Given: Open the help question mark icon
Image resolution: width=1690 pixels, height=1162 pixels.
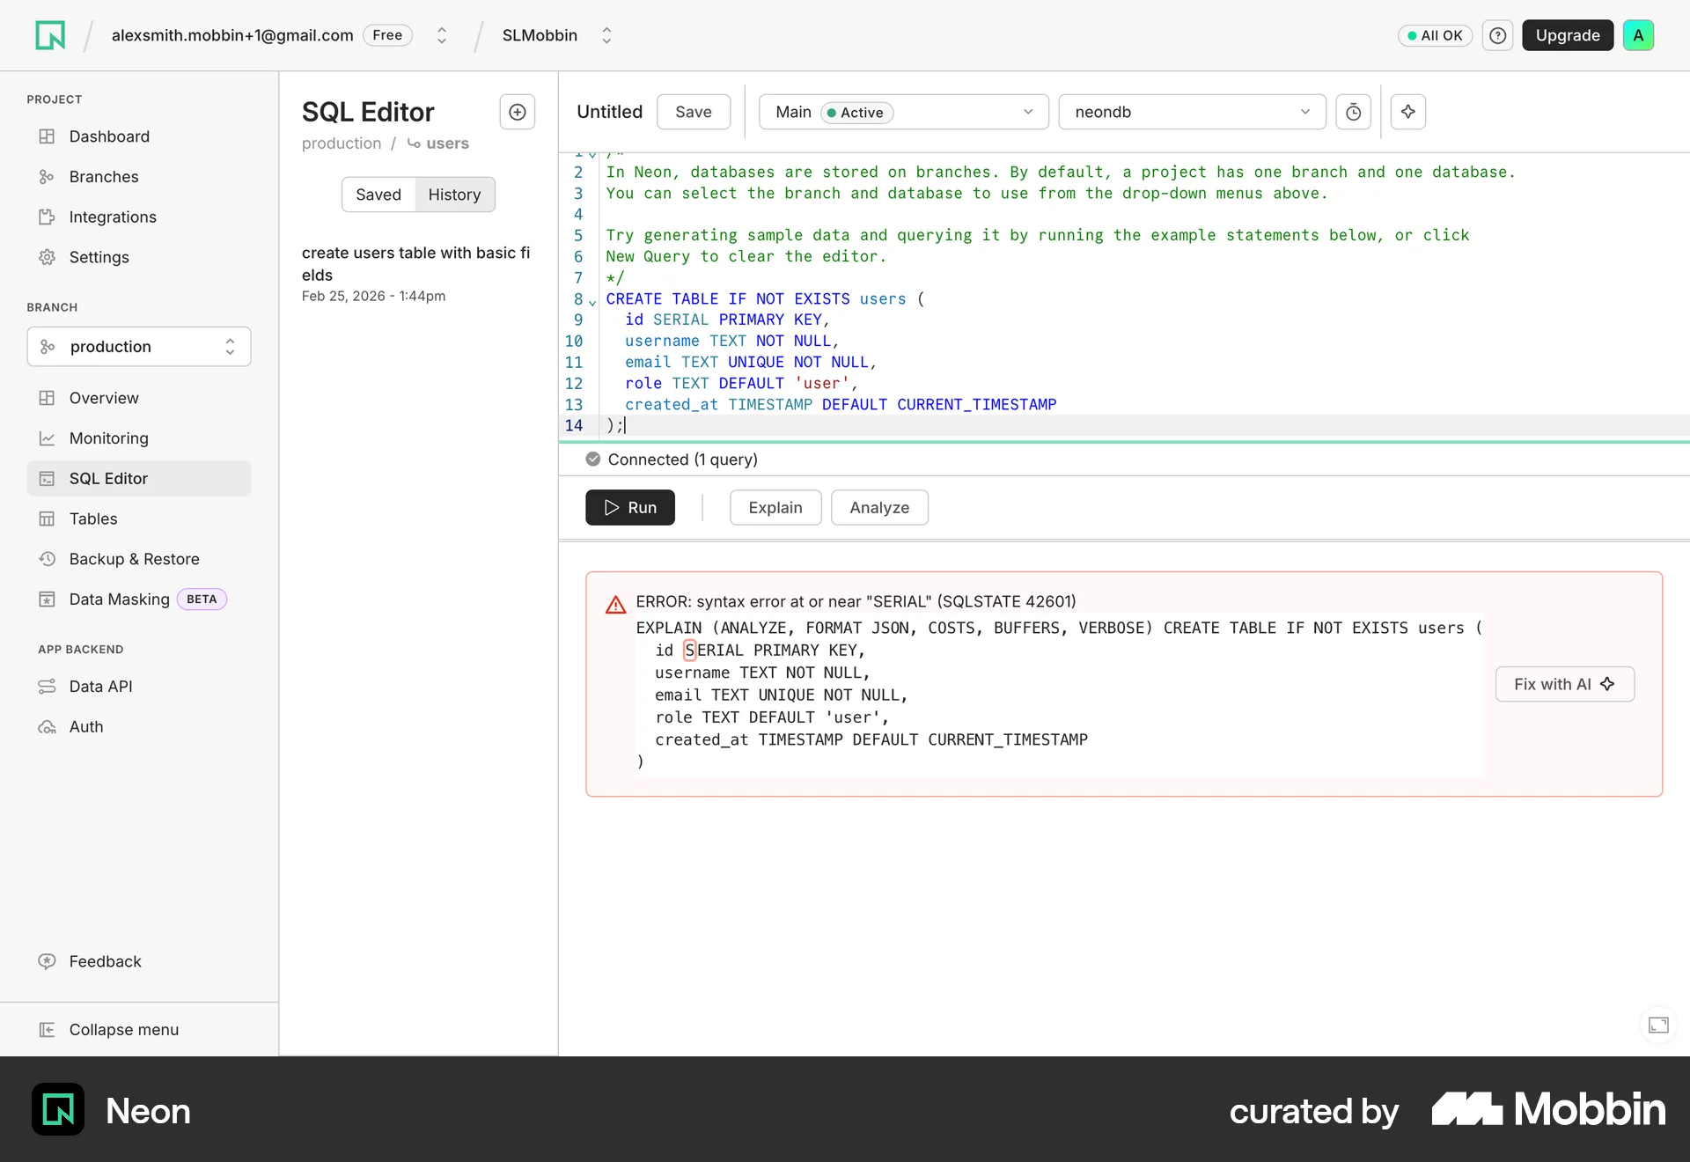Looking at the screenshot, I should click(1497, 35).
